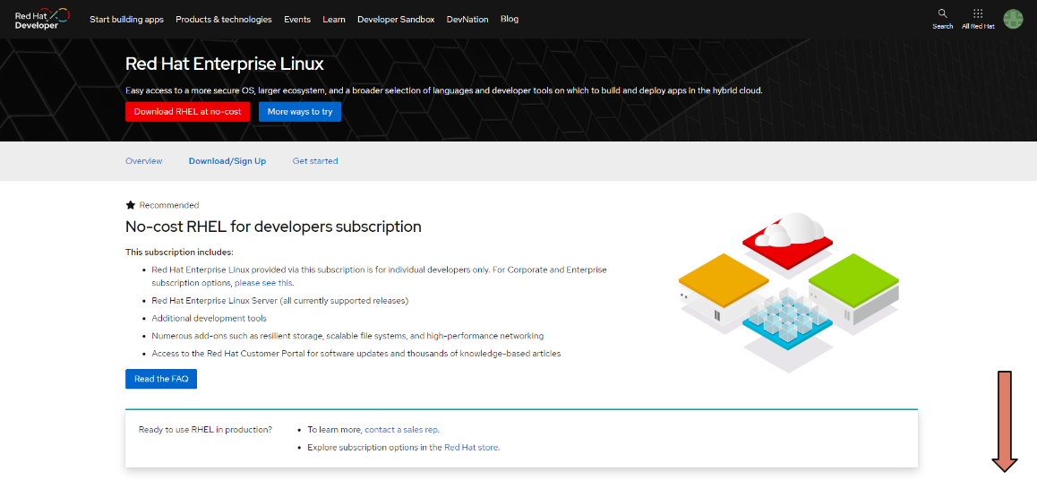
Task: Click the 'Red Hat Enterprise Linux' page title
Action: pyautogui.click(x=225, y=64)
